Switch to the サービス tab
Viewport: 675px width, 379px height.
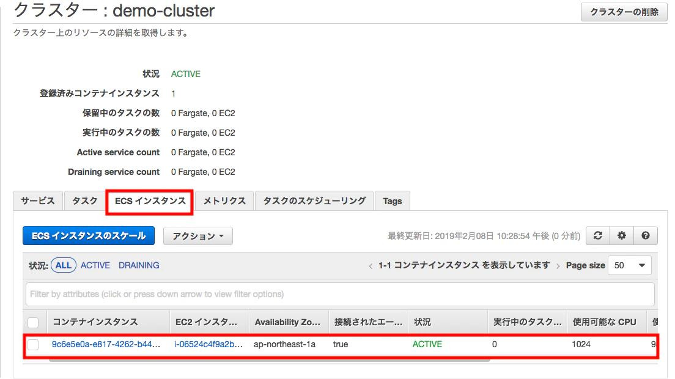38,201
